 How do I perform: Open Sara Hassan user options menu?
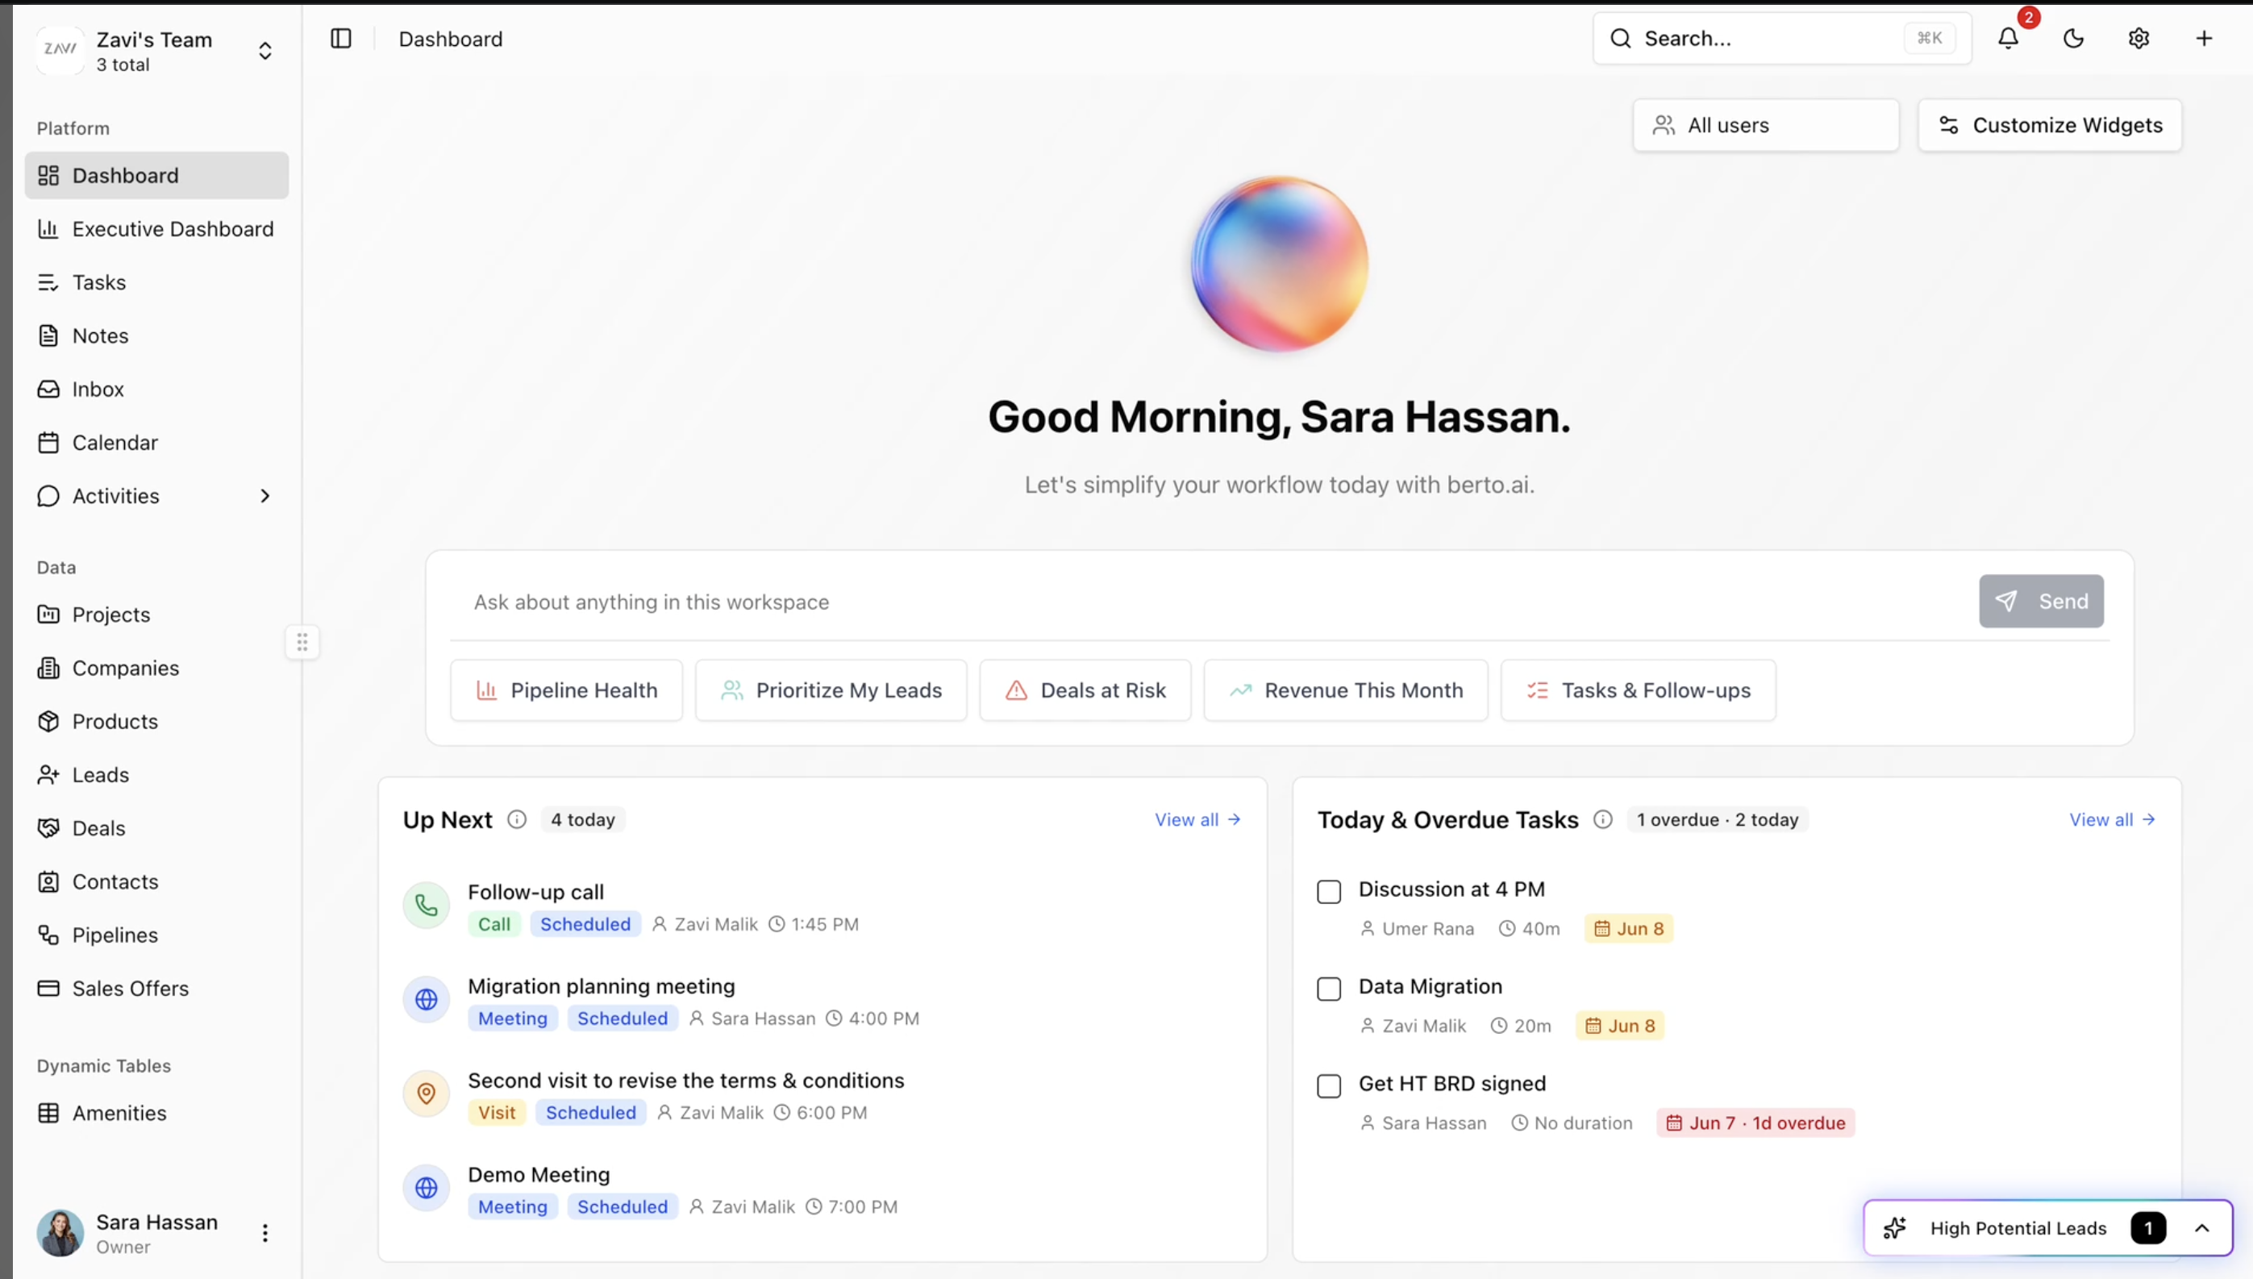pos(264,1233)
